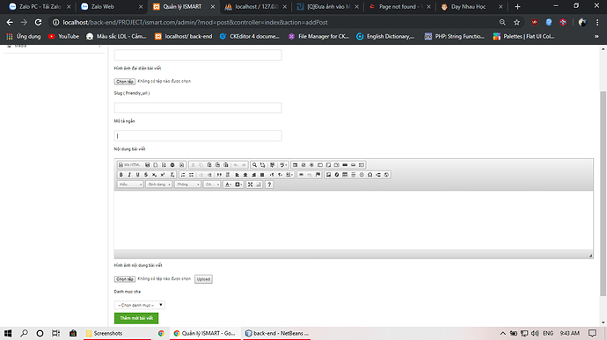Screen dimensions: 607x340
Task: Switch to the localhost / 127.0.0 tab
Action: pos(255,6)
